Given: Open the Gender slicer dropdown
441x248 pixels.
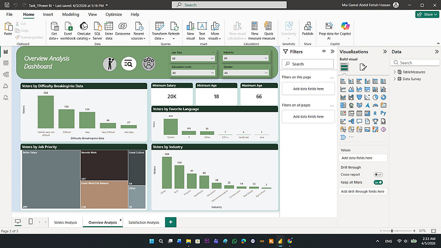Looking at the screenshot, I should point(245,73).
